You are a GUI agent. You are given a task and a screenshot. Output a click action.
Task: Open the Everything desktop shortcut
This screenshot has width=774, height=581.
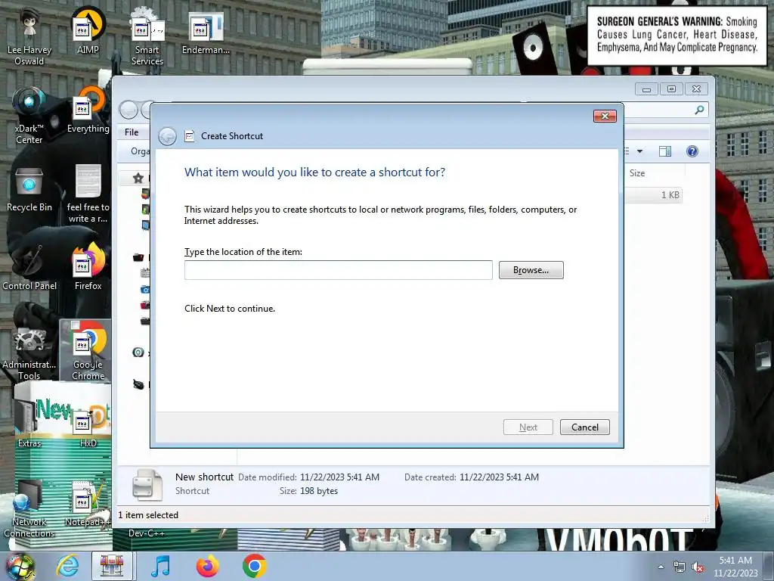pyautogui.click(x=88, y=110)
